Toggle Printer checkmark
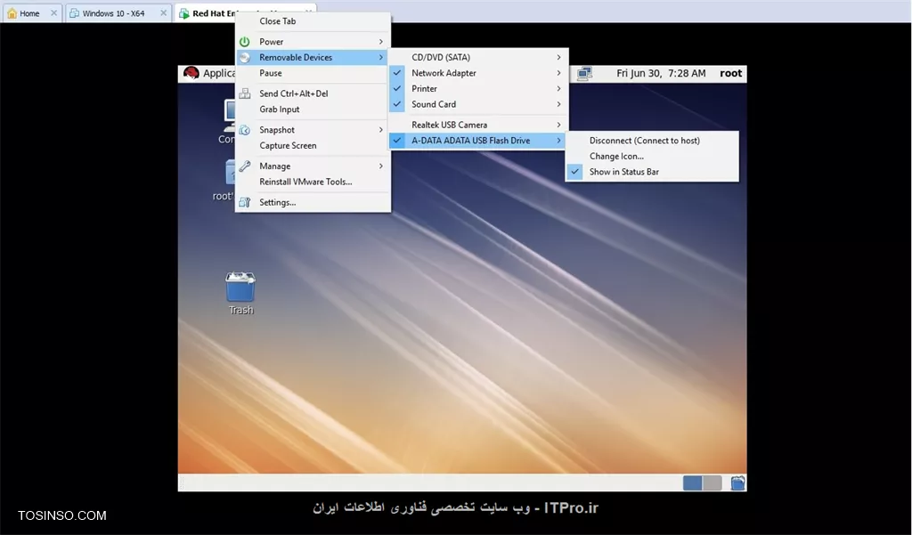Screen dimensions: 912x535 click(x=397, y=88)
